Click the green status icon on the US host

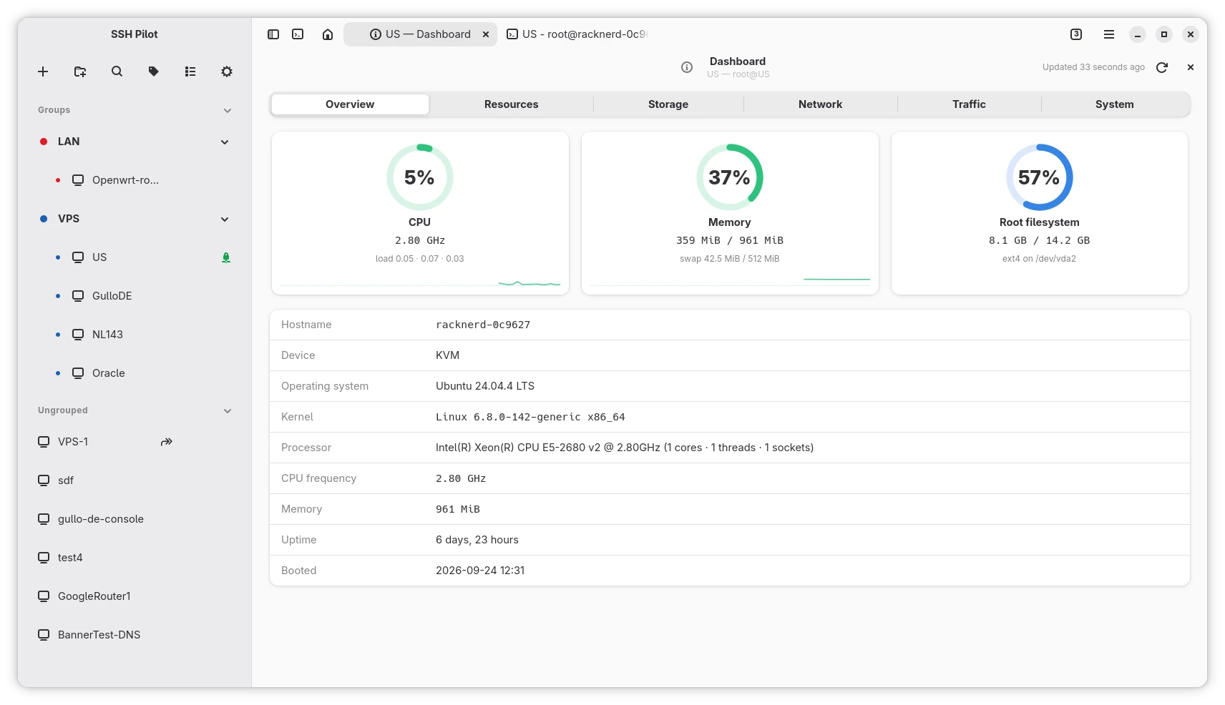click(x=226, y=257)
